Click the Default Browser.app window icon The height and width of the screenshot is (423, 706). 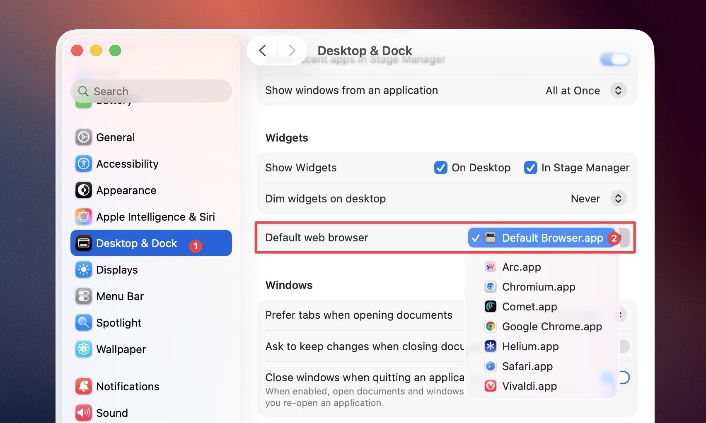491,238
